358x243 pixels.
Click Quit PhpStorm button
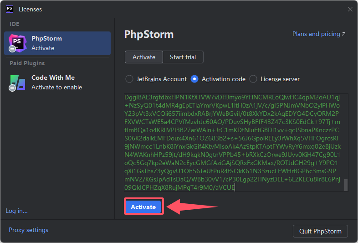pyautogui.click(x=320, y=231)
